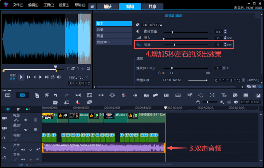Open the green chapter point dropdown

coord(28,109)
